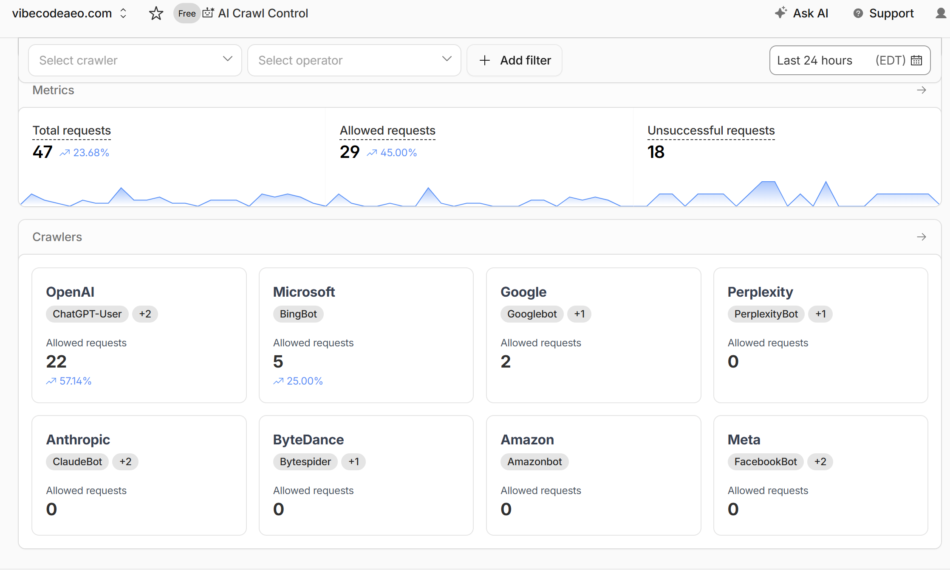Viewport: 950px width, 573px height.
Task: Click the Amazonbot tag
Action: [x=534, y=462]
